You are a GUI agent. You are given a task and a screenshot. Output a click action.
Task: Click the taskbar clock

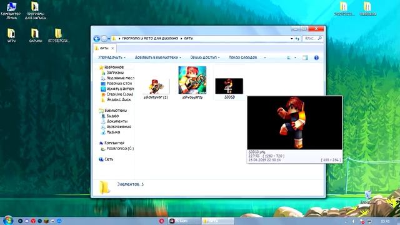(385, 221)
